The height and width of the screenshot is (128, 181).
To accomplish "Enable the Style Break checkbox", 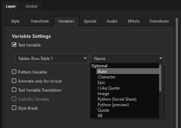I will click(x=14, y=108).
